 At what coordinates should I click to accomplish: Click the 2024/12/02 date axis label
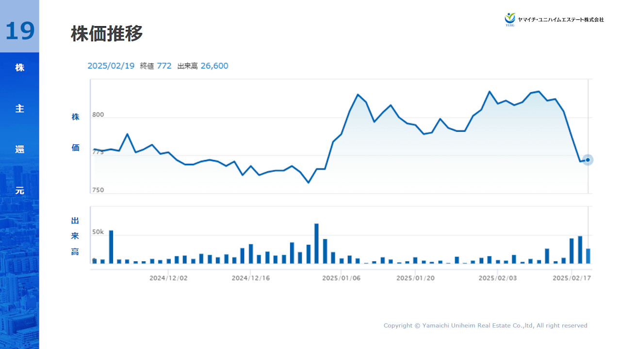[168, 278]
